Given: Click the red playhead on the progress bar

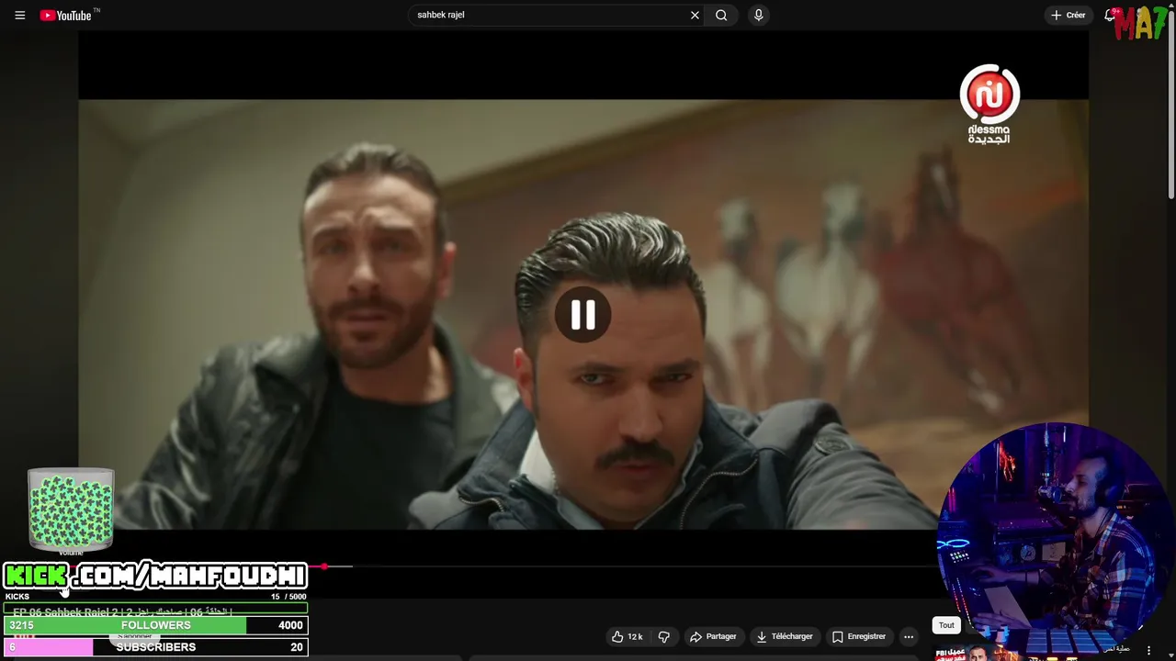Looking at the screenshot, I should coord(324,566).
